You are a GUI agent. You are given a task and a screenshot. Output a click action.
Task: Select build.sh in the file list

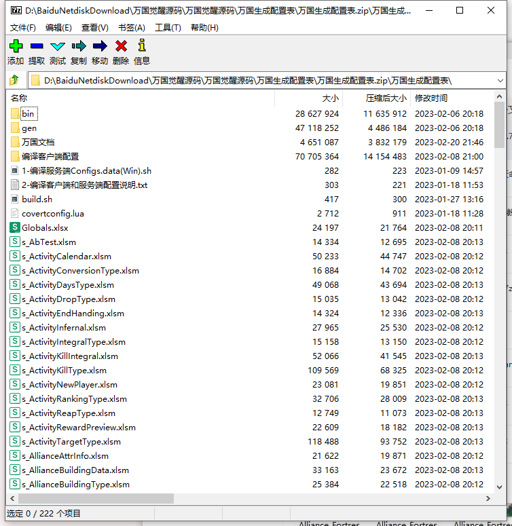(37, 200)
